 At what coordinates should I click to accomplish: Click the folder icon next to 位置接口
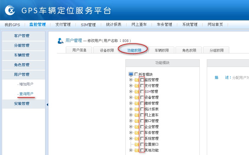click(x=137, y=144)
